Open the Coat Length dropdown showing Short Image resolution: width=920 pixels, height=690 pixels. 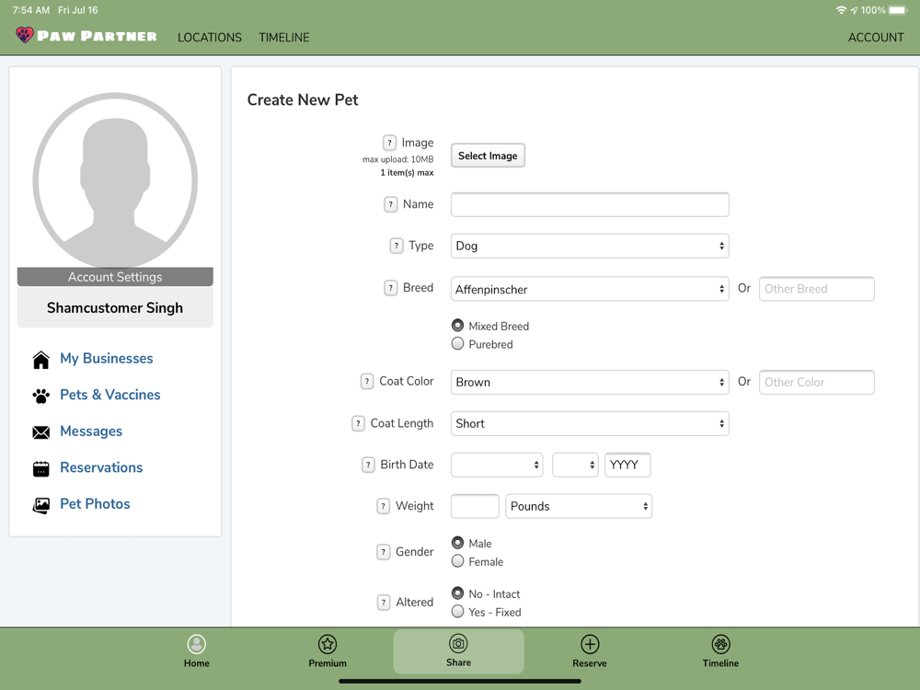pos(590,423)
